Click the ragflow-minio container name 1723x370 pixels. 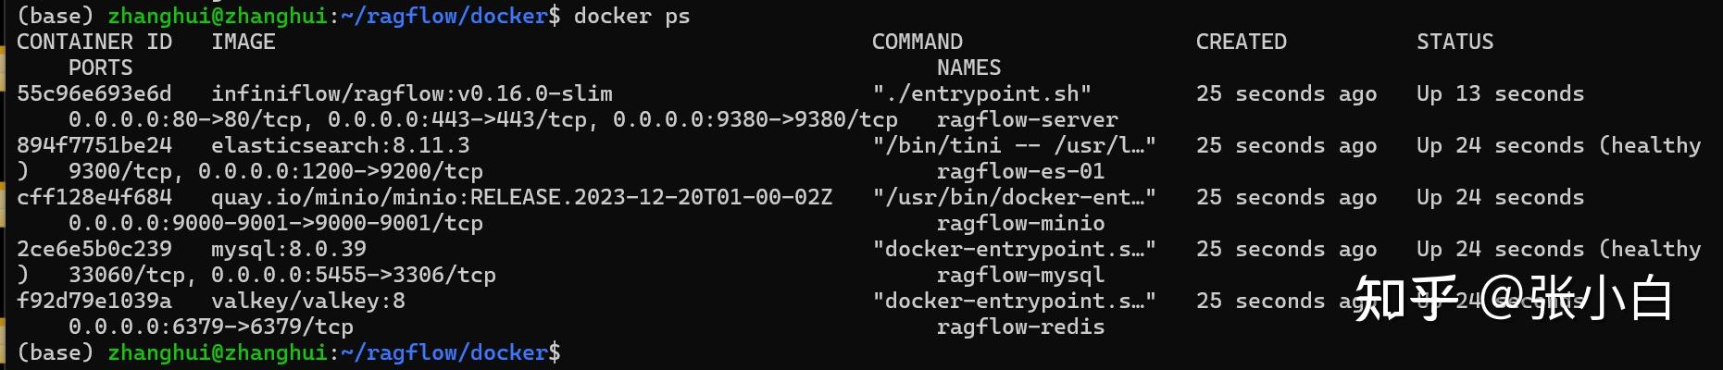1020,223
